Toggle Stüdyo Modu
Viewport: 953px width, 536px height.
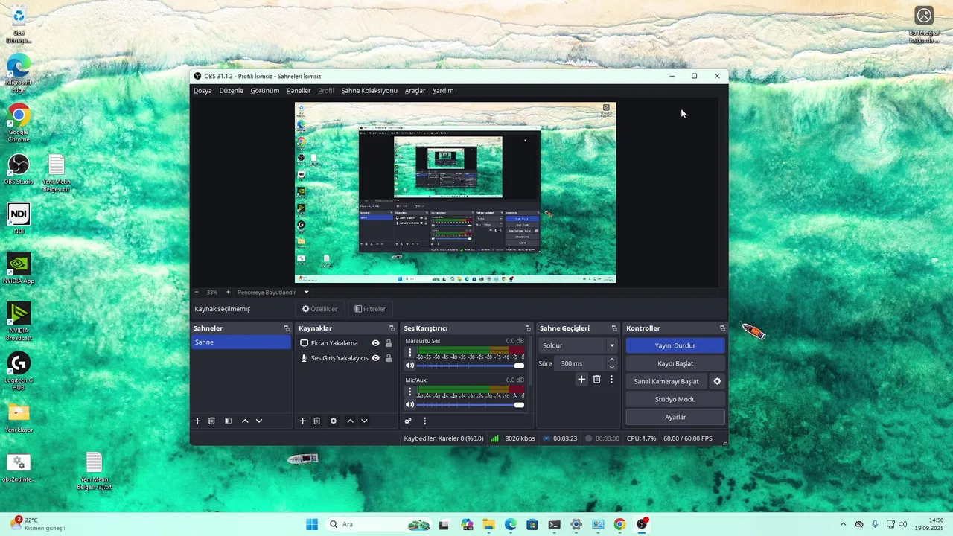[675, 399]
